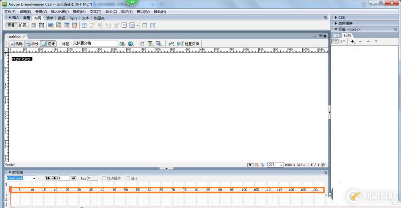Collapse the 插入 insert panel

10,18
